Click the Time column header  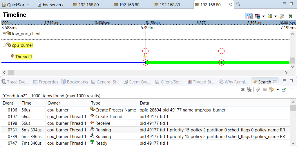coord(27,103)
